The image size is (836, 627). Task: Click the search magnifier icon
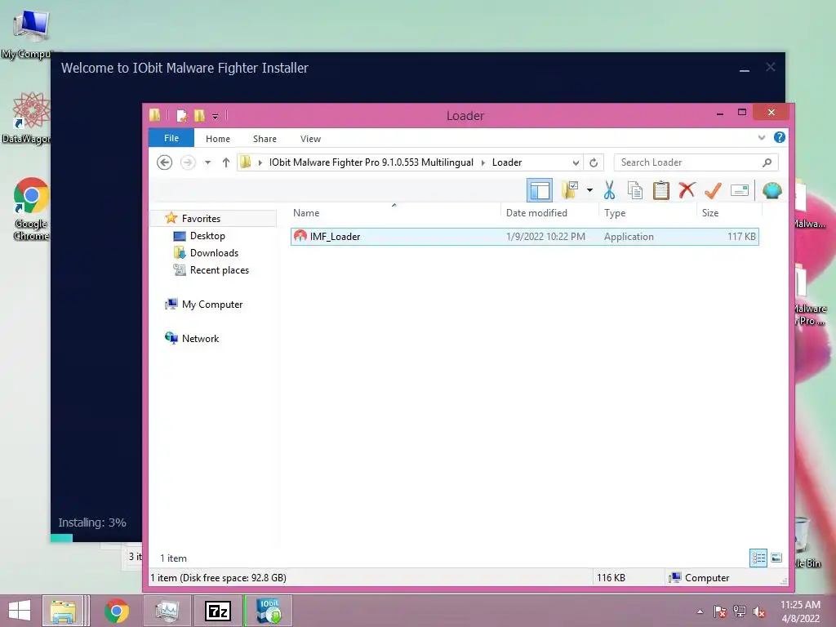tap(767, 162)
